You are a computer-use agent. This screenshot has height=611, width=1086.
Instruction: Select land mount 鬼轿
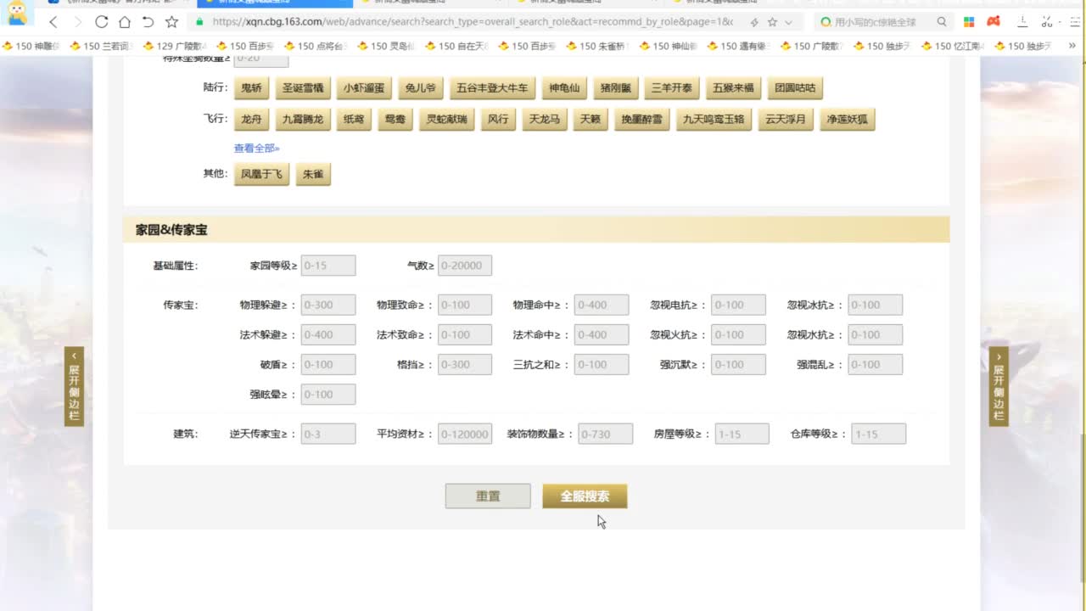pos(251,88)
